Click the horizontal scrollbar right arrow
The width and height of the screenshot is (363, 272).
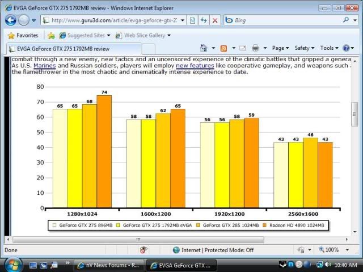[x=347, y=240]
